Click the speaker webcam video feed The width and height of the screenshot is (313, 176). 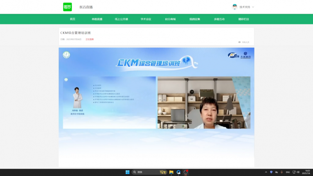tap(203, 102)
